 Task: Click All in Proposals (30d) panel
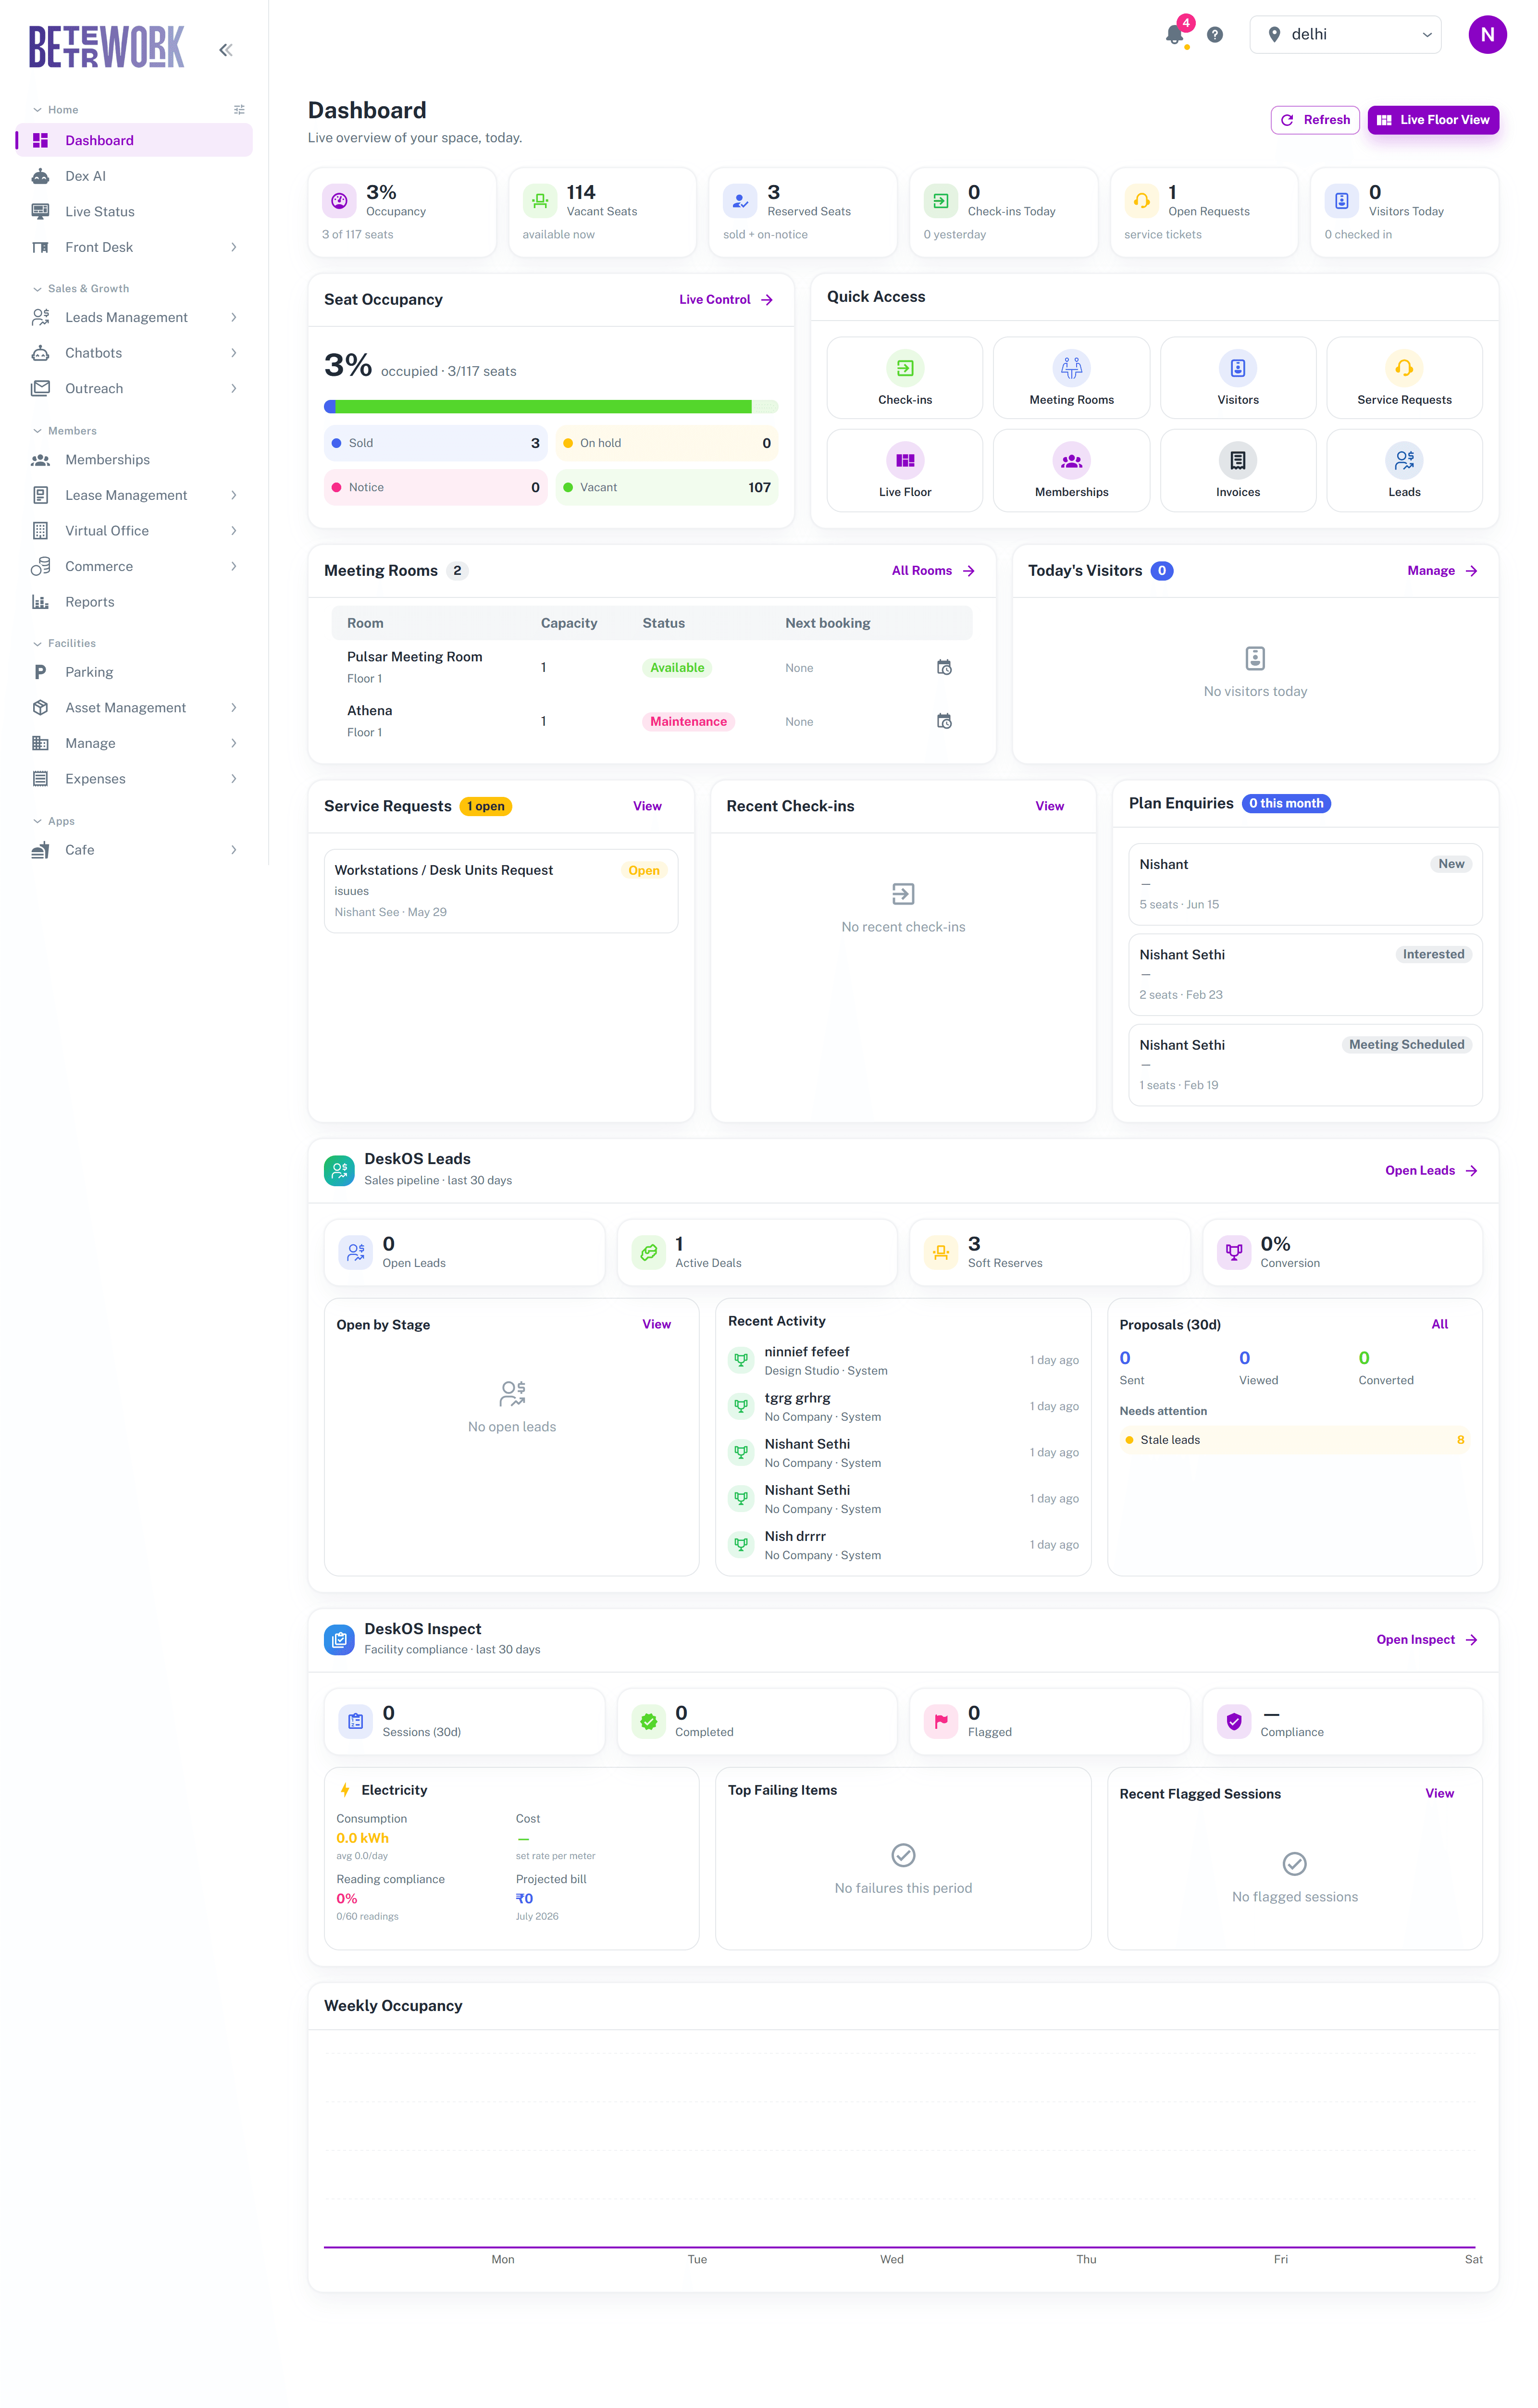point(1439,1324)
